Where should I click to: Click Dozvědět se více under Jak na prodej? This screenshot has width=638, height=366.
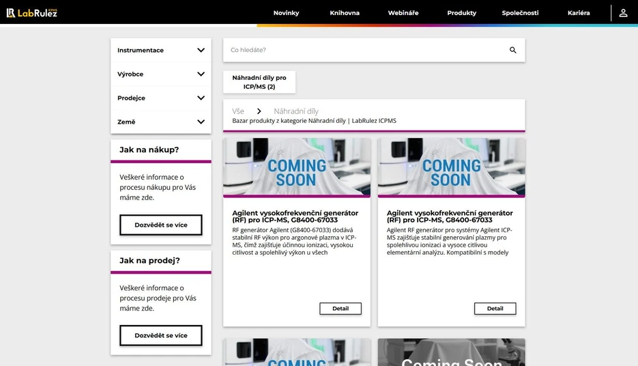click(x=161, y=335)
